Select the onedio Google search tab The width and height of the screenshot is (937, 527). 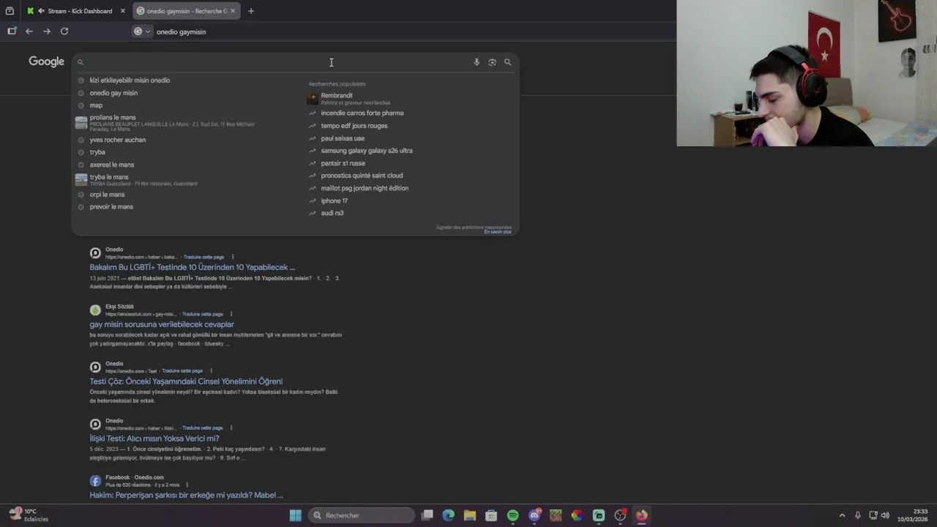click(187, 11)
